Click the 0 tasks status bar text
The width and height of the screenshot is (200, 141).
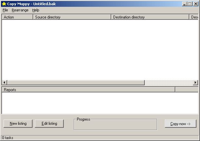pos(8,138)
